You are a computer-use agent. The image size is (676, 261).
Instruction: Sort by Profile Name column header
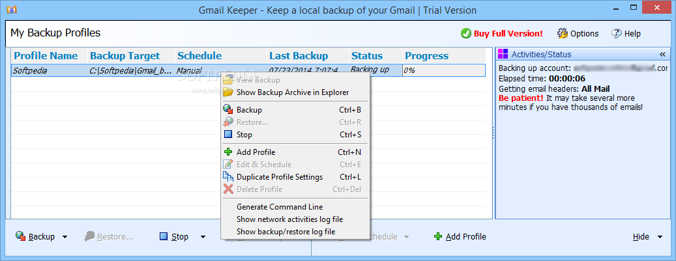click(x=49, y=56)
